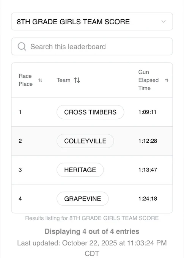Image resolution: width=184 pixels, height=258 pixels.
Task: Open the HERITAGE team tag
Action: [80, 170]
